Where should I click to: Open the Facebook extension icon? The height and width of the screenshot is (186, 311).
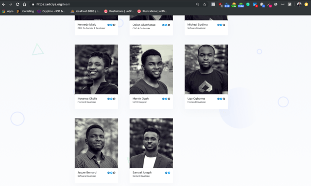click(290, 4)
